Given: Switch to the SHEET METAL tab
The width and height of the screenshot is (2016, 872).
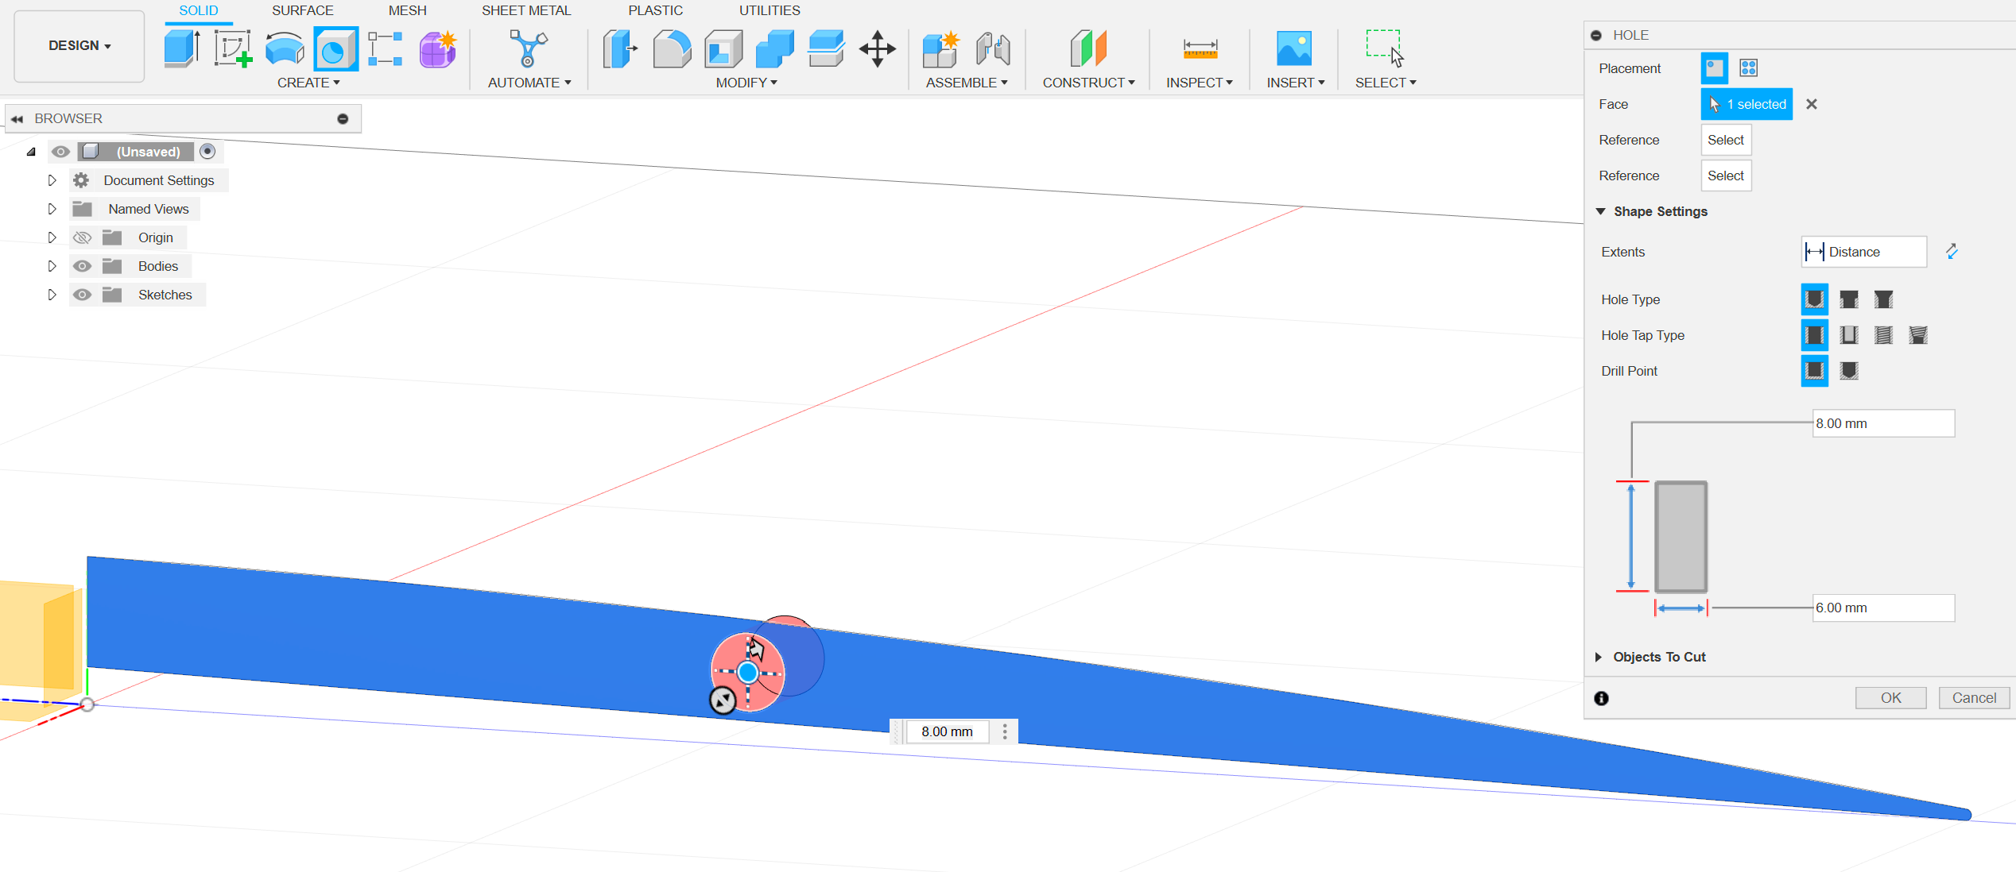Looking at the screenshot, I should (x=526, y=10).
